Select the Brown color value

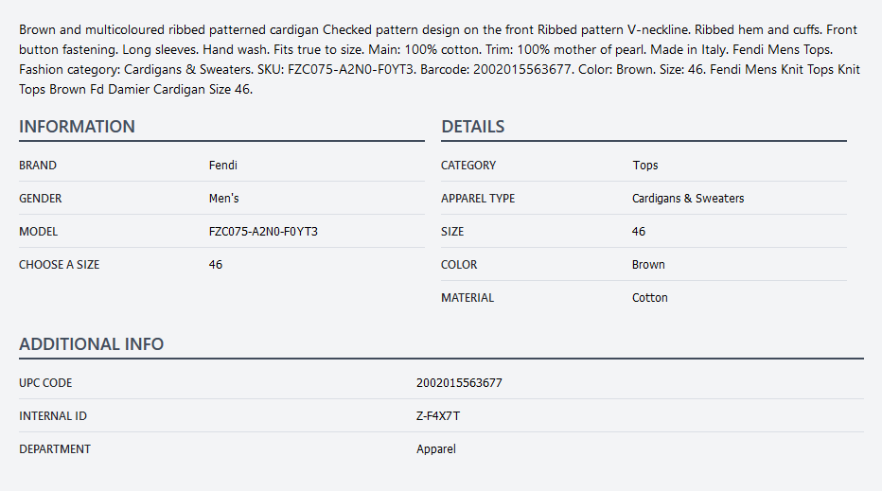(648, 265)
